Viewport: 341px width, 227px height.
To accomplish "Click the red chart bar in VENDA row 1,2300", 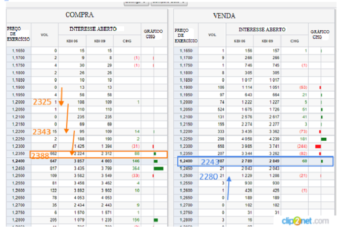I will 318,146.
